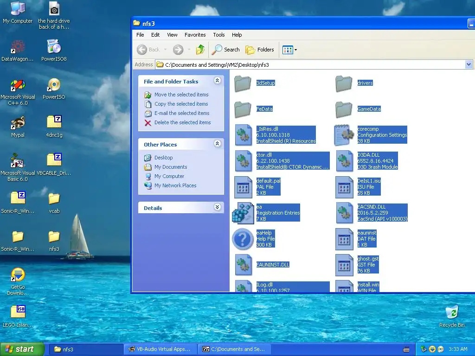This screenshot has width=475, height=356.
Task: Open Recycle Bin on desktop
Action: (452, 316)
